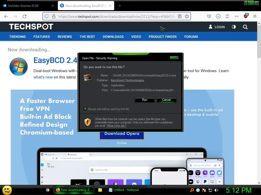Click Run in Security Warning dialog
The height and width of the screenshot is (195, 261).
[145, 100]
